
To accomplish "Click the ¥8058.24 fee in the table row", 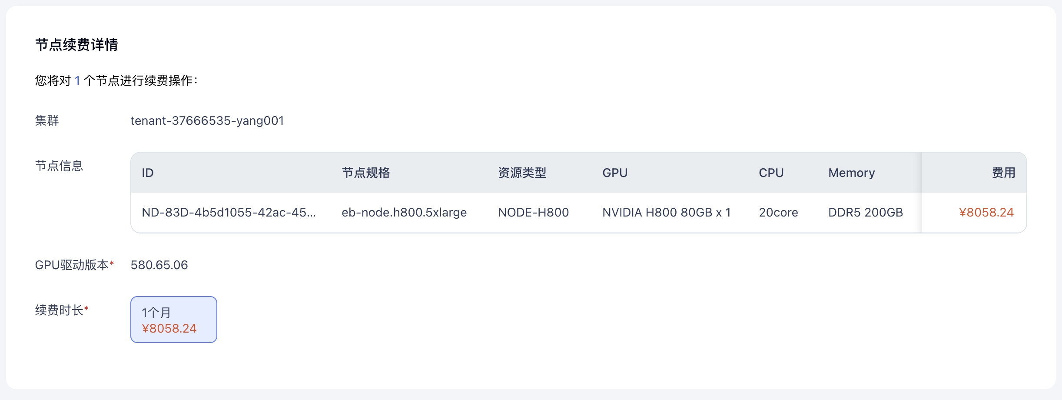I will (x=986, y=212).
